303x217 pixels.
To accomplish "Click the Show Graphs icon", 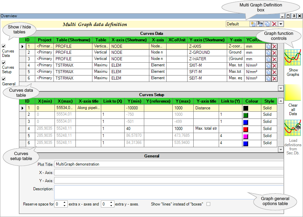I will [x=293, y=58].
